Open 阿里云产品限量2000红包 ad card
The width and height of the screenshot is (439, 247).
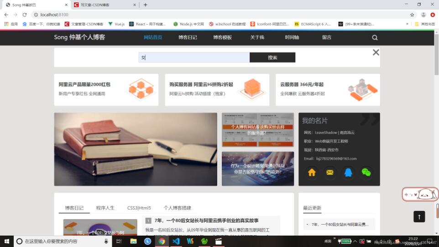(x=106, y=89)
